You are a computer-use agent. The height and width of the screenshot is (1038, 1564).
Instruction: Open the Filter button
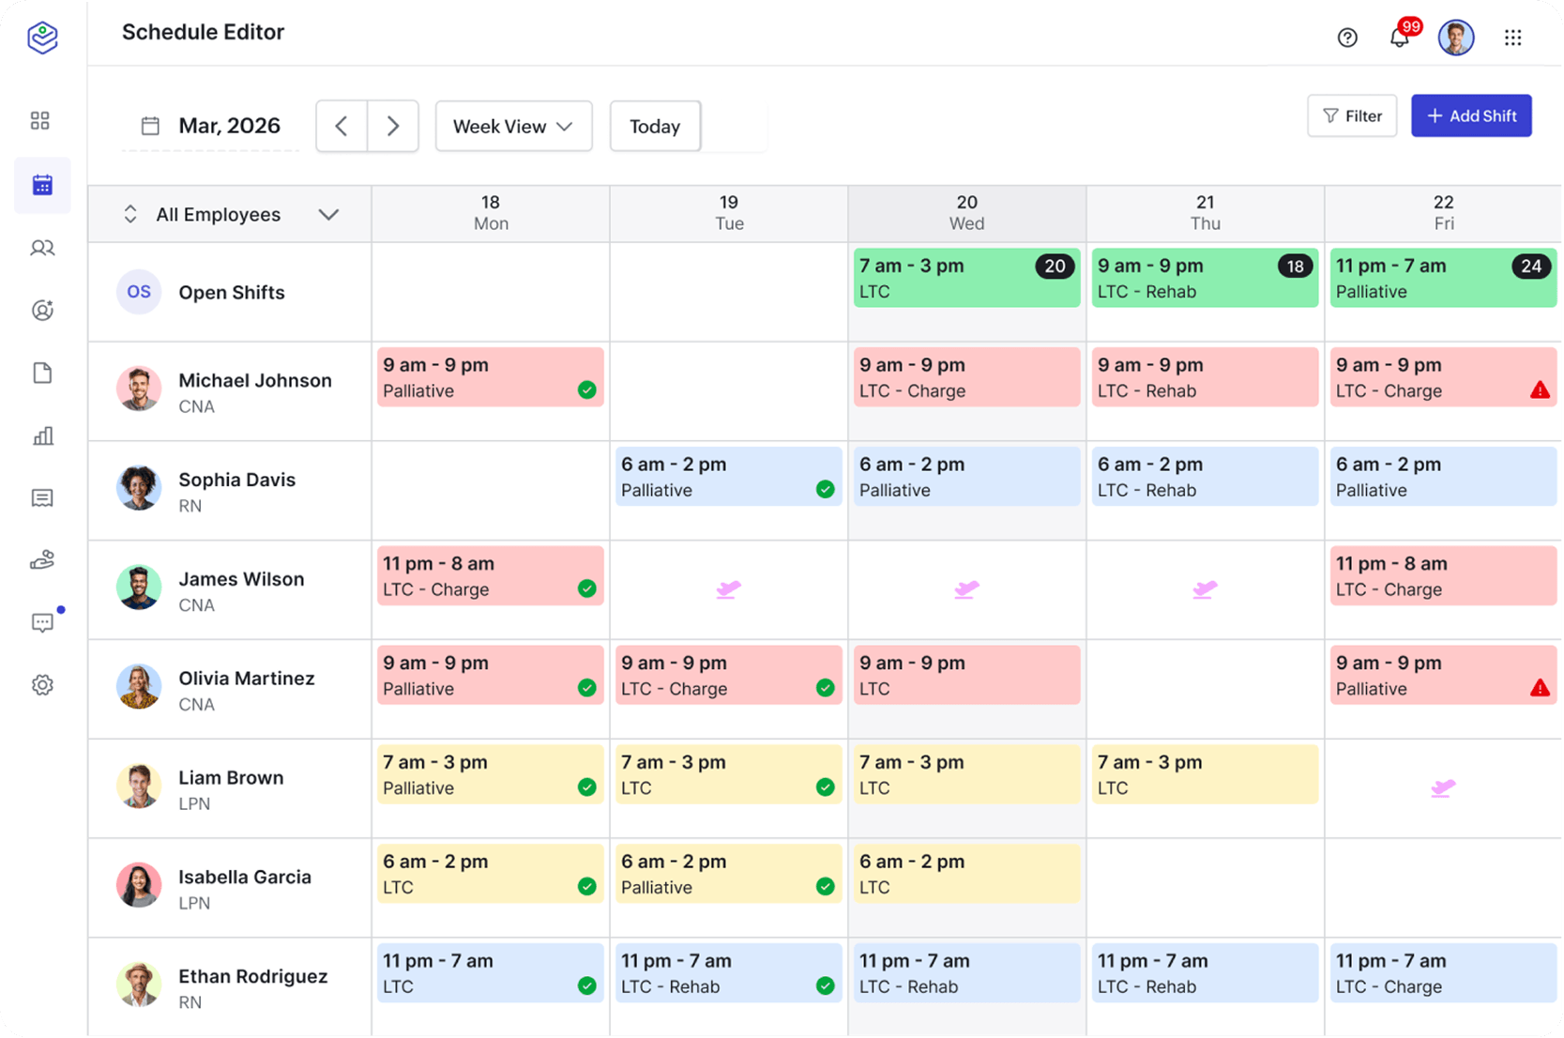click(x=1352, y=115)
